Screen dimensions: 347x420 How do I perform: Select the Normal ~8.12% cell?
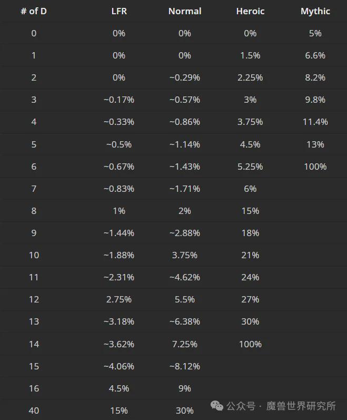pos(185,366)
